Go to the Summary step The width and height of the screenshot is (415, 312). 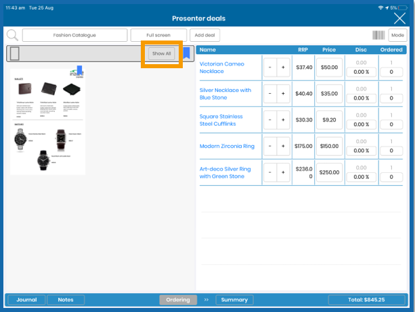click(x=234, y=300)
